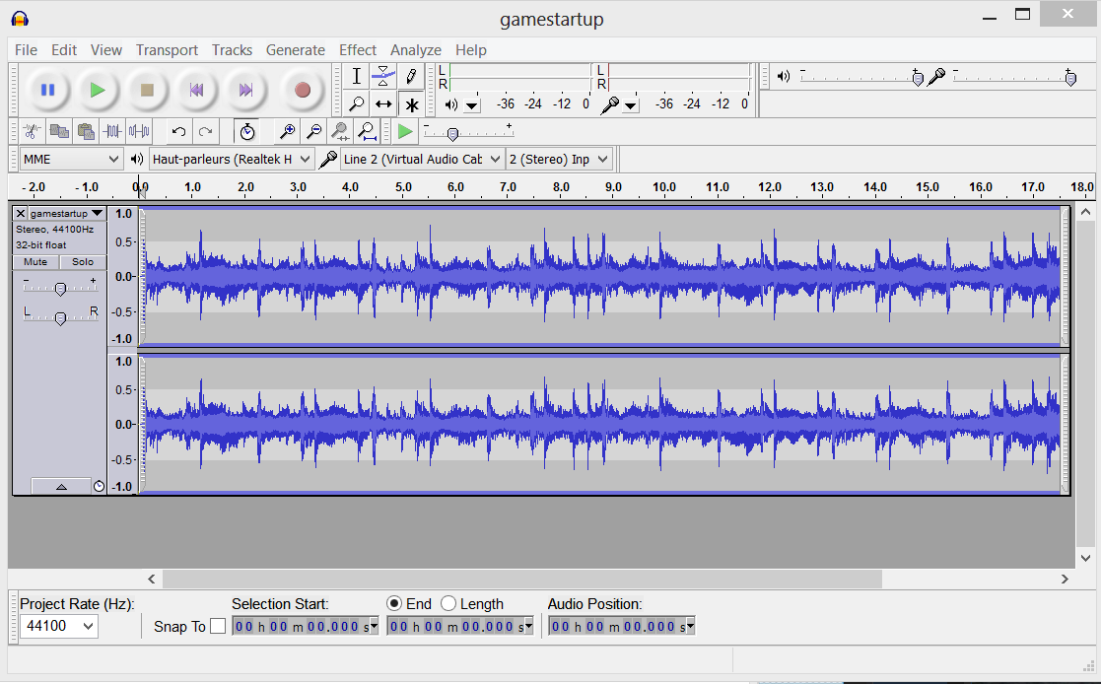Redo the last undone action

[x=206, y=131]
